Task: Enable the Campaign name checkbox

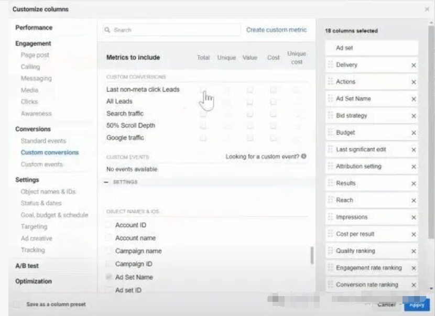Action: (x=109, y=251)
